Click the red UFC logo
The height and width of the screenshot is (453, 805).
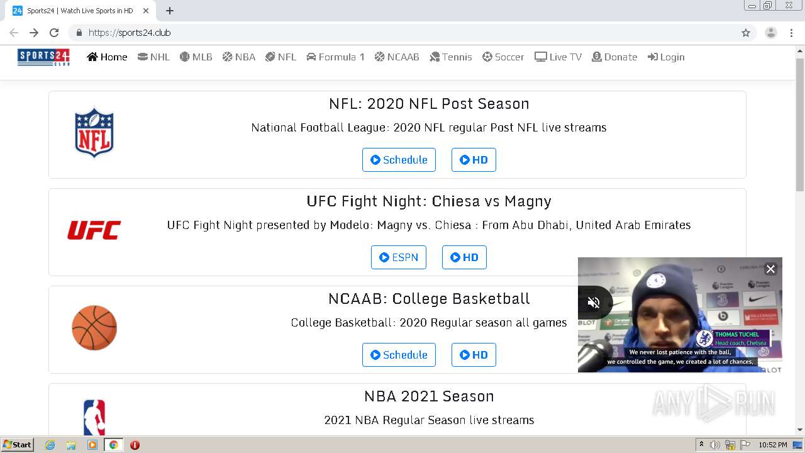point(94,230)
